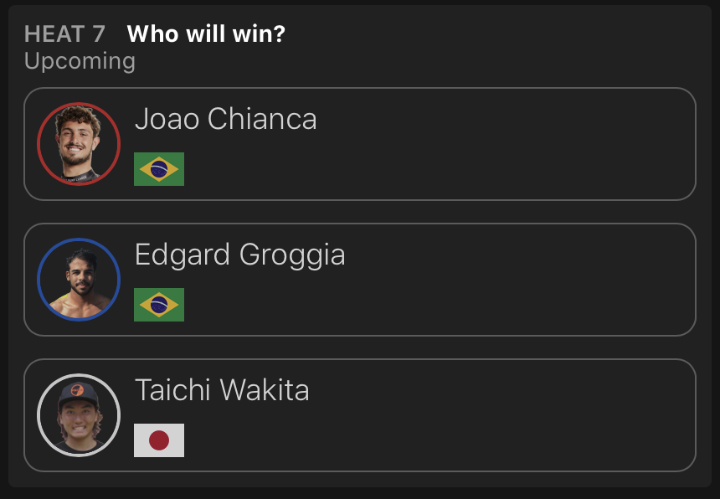
Task: Click the HEAT 7 label
Action: pyautogui.click(x=64, y=34)
